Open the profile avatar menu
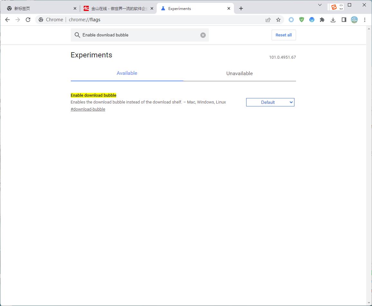 point(354,20)
